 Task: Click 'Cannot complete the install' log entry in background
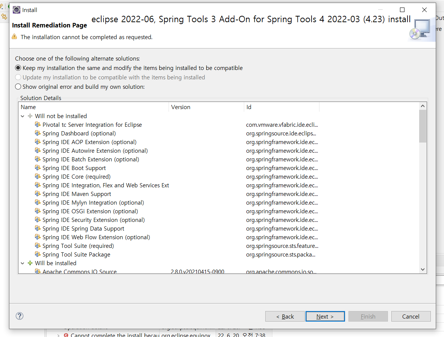click(115, 335)
